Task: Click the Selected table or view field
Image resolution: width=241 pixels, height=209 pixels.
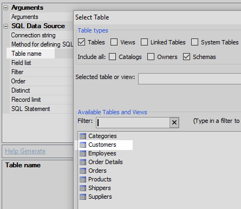Action: (x=190, y=79)
